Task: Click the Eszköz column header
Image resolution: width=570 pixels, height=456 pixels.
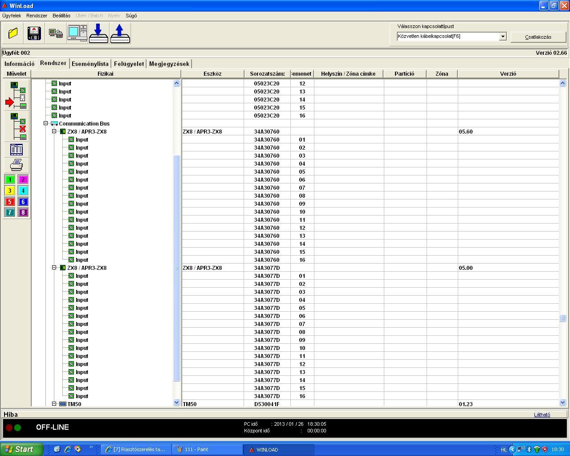Action: pos(212,74)
